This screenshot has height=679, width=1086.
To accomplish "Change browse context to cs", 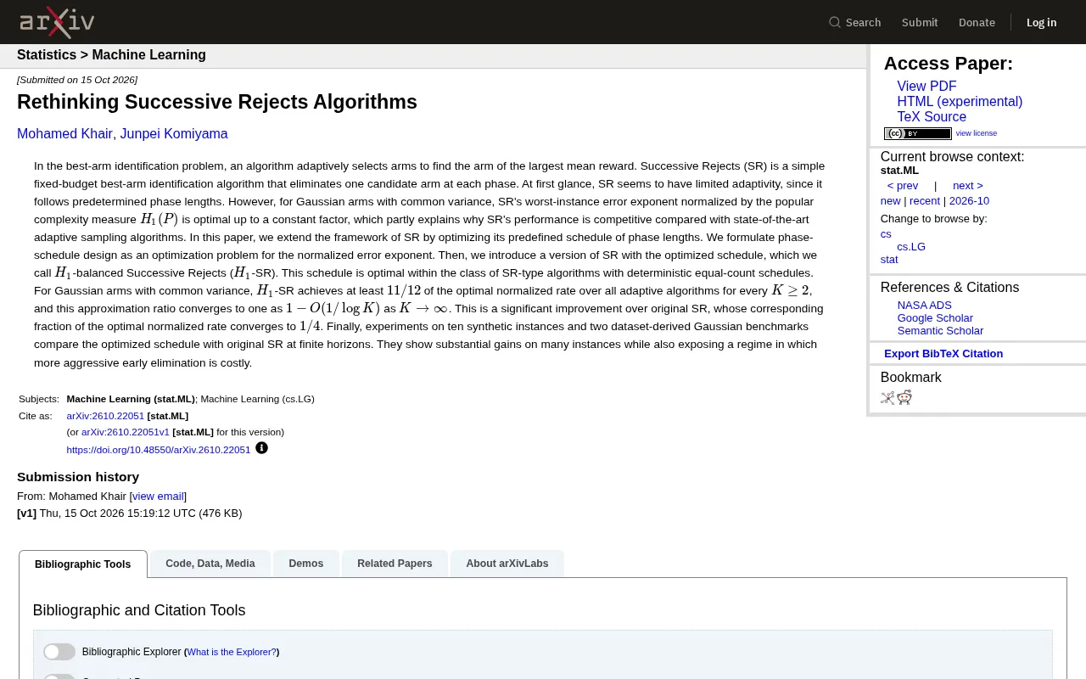I will coord(886,234).
